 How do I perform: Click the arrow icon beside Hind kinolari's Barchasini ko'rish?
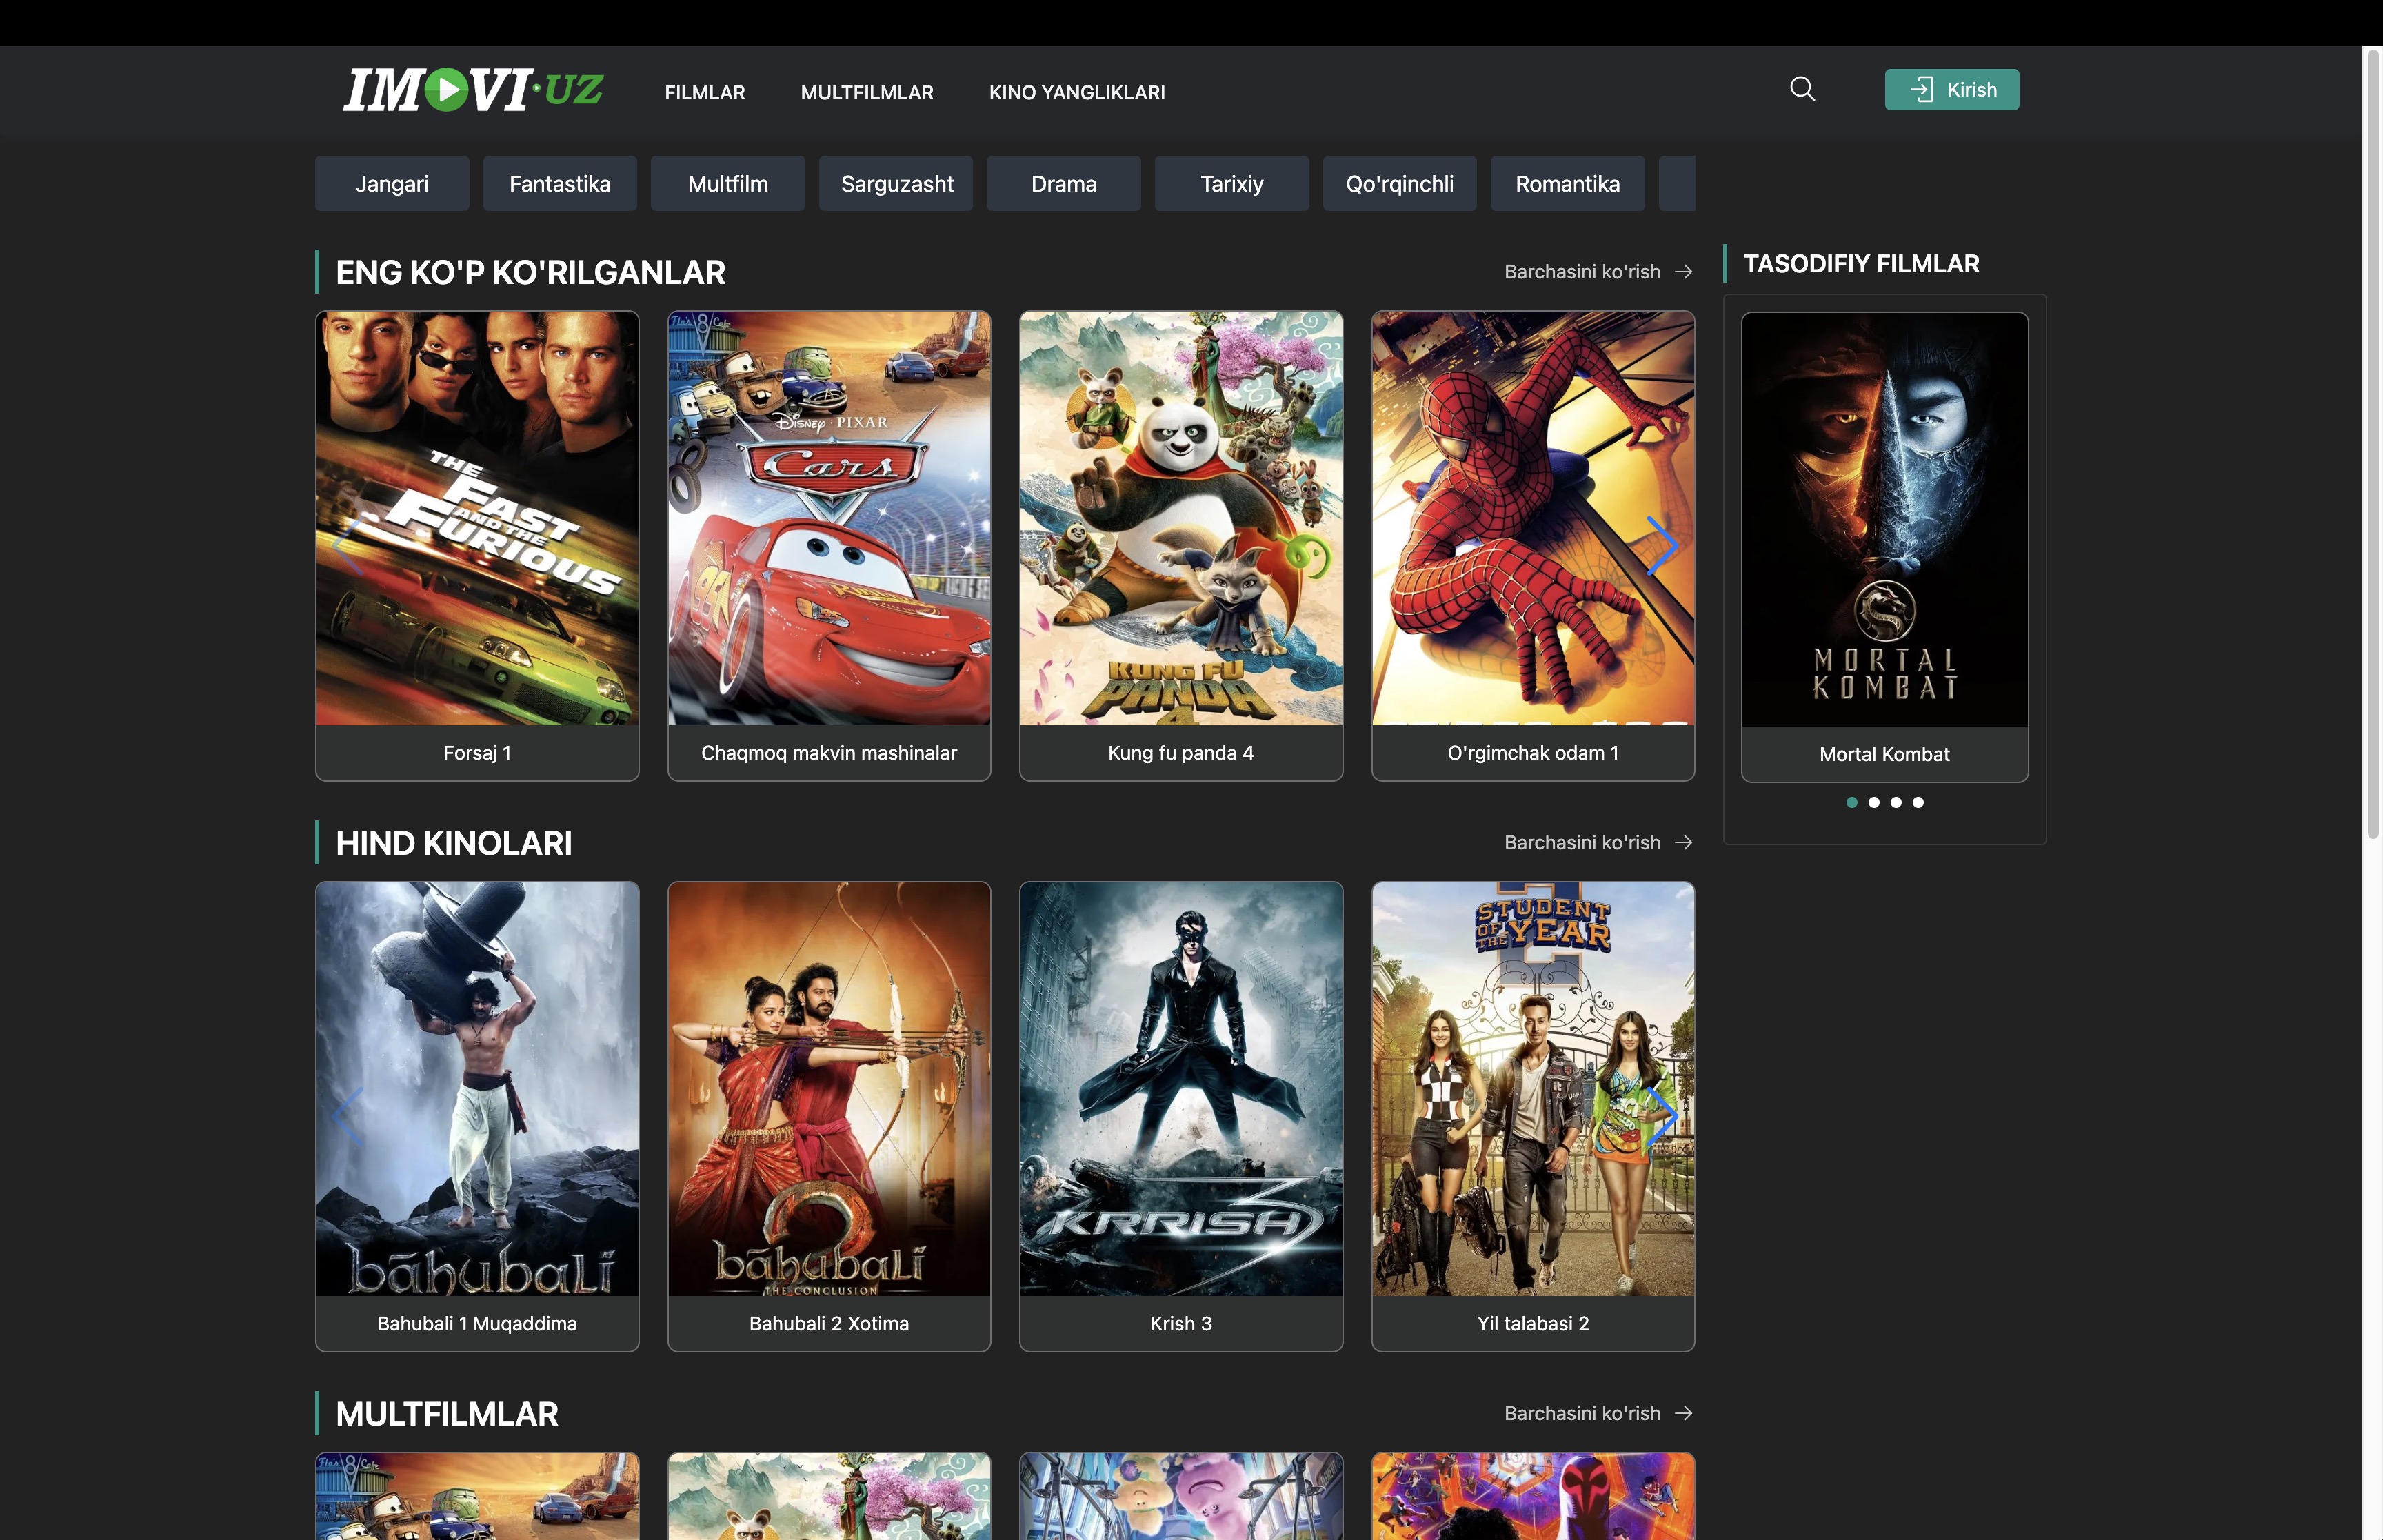coord(1684,843)
